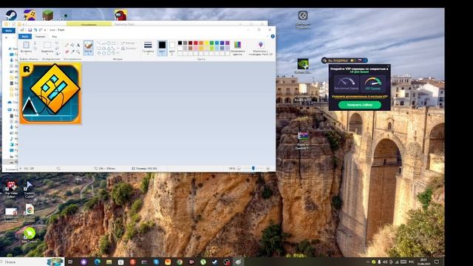Click Microsoft Edge in the taskbar
This screenshot has width=473, height=266.
pyautogui.click(x=97, y=262)
